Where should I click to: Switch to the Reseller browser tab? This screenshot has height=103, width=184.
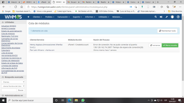(103, 2)
